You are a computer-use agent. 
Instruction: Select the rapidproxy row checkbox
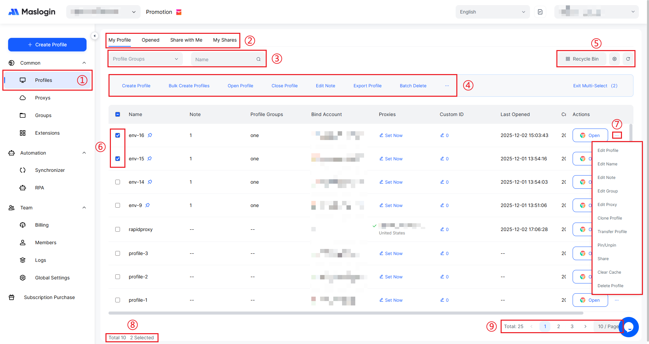(x=118, y=229)
